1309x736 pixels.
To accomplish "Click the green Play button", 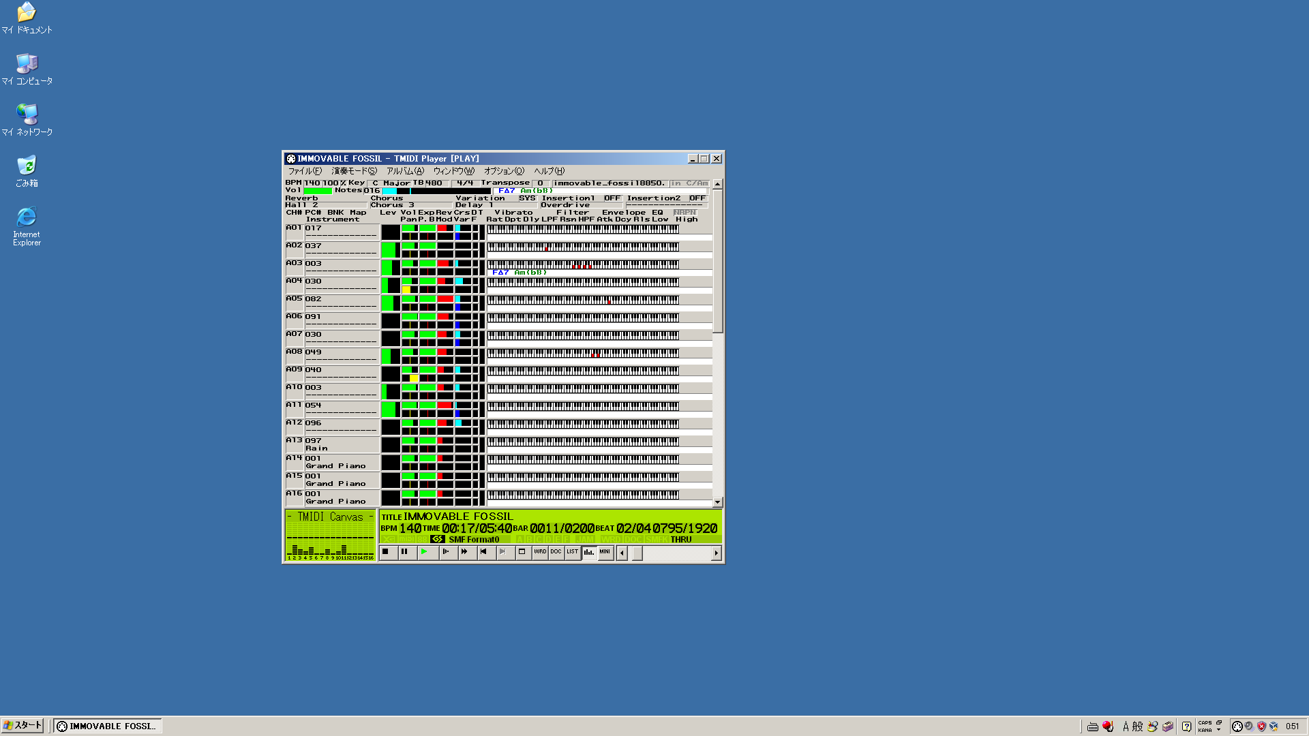I will point(424,552).
